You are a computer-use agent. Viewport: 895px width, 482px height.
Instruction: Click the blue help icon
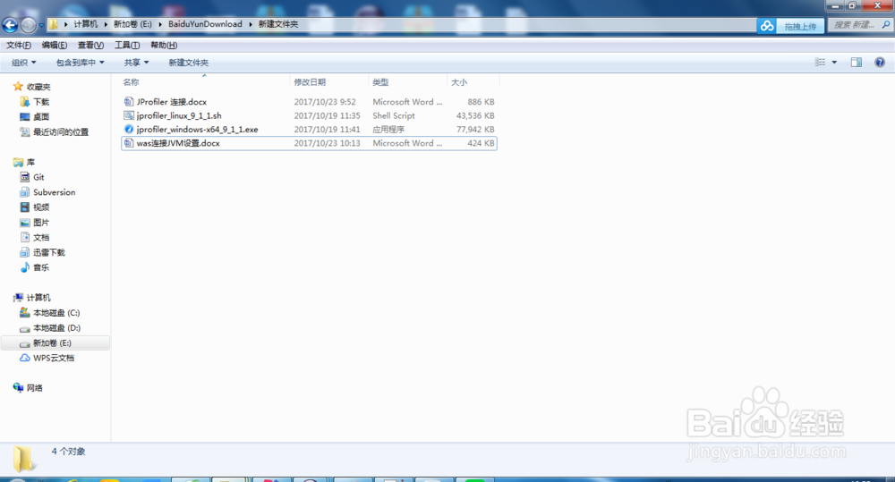(x=880, y=63)
